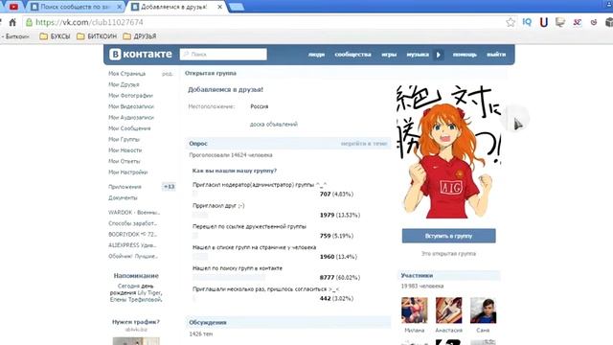Click the IQ extension icon
The height and width of the screenshot is (345, 613).
(527, 22)
